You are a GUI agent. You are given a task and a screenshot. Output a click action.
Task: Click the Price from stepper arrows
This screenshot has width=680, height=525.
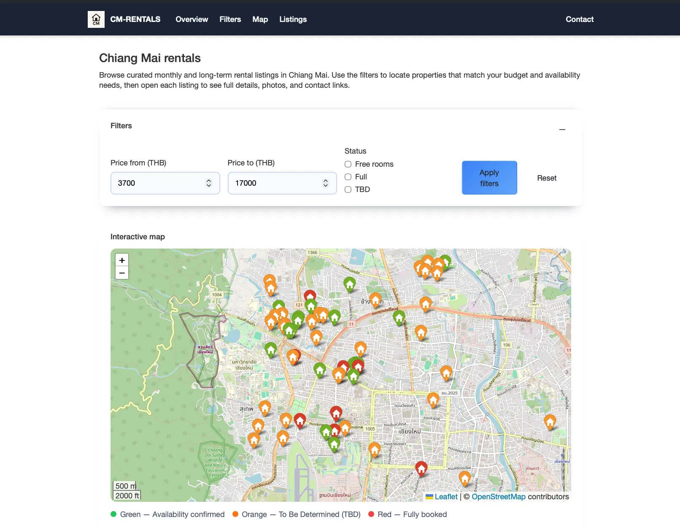(x=208, y=183)
